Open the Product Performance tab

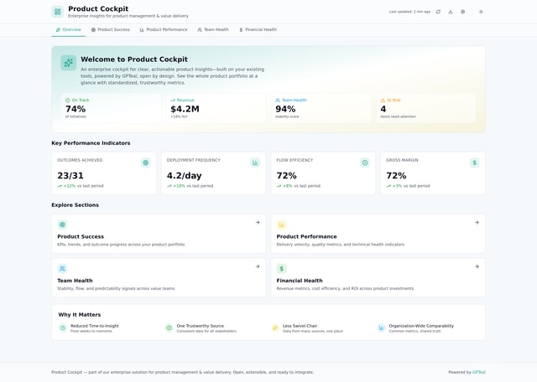coord(164,29)
